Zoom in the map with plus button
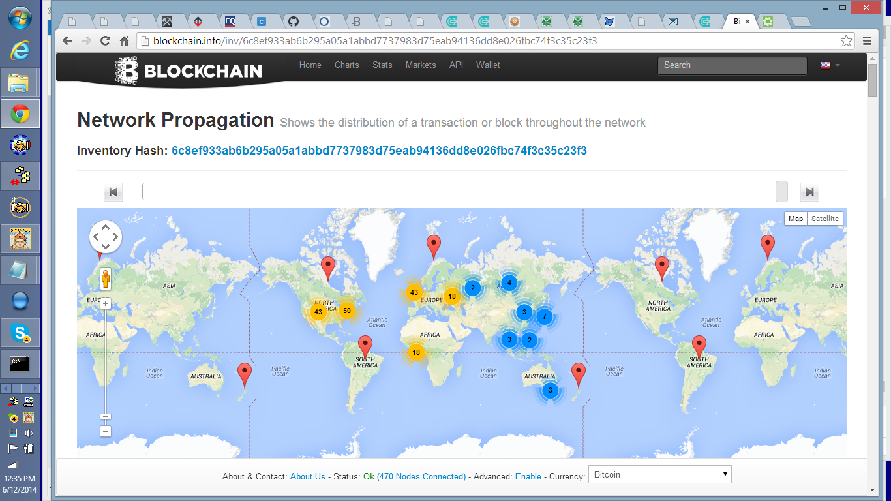The height and width of the screenshot is (501, 891). click(106, 303)
